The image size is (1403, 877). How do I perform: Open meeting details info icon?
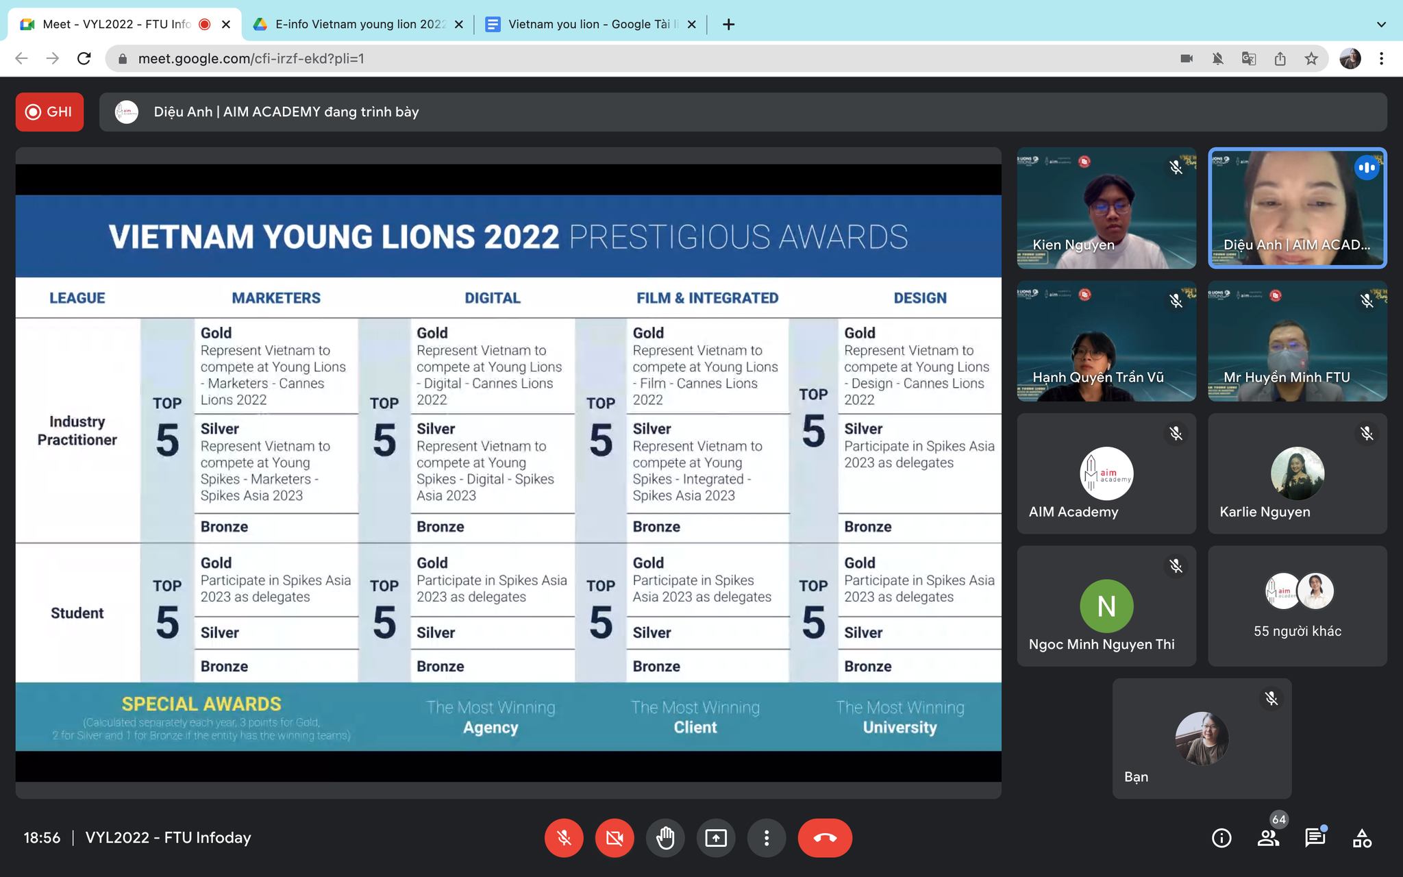point(1221,838)
